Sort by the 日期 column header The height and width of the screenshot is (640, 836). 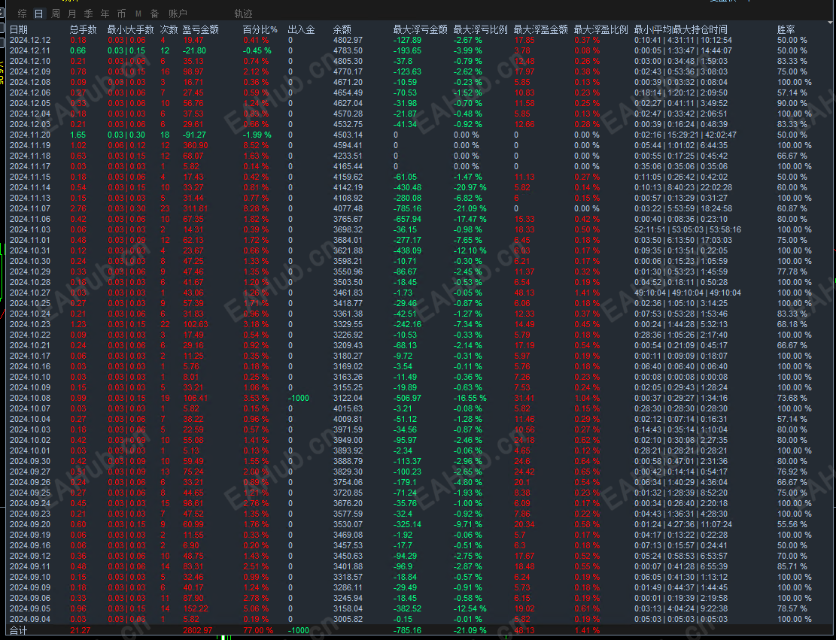click(x=19, y=29)
